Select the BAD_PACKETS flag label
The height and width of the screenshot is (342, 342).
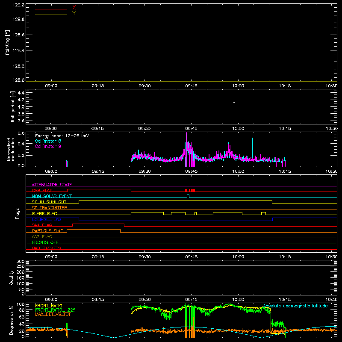tap(47, 248)
